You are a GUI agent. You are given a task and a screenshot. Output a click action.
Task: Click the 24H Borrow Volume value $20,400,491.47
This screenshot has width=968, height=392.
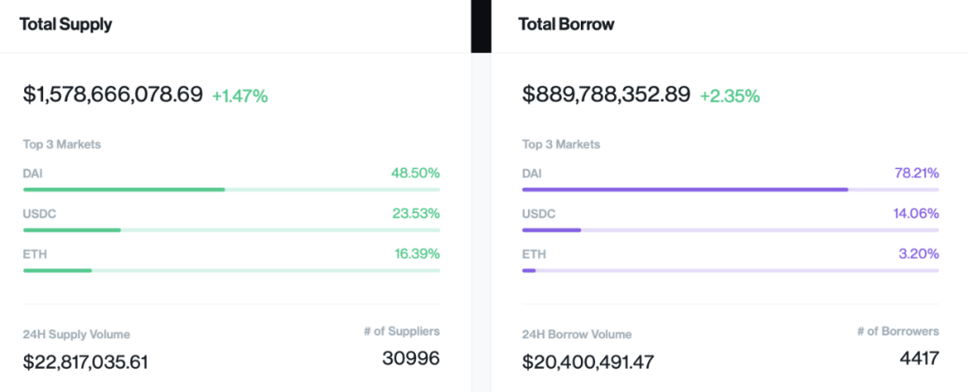[x=588, y=362]
